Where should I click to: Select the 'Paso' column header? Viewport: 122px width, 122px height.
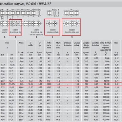[x=7, y=43]
